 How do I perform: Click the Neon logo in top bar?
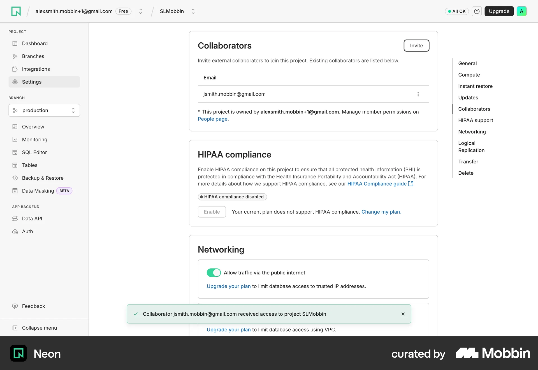tap(16, 11)
